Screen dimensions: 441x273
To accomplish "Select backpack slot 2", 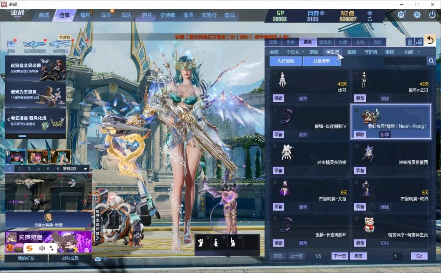I will pyautogui.click(x=19, y=169).
